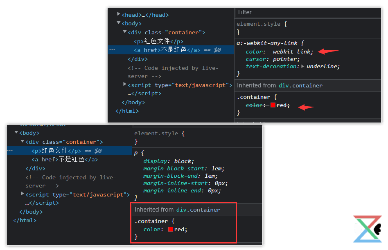This screenshot has width=388, height=250.
Task: Select the unhighlighted p row 红色文件
Action: coord(159,41)
